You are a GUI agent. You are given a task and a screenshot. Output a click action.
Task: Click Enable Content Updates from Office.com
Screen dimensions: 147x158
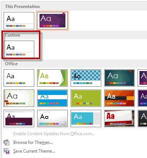(54, 134)
